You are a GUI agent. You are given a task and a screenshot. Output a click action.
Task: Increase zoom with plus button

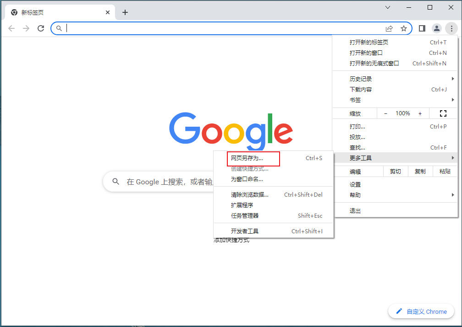(x=420, y=113)
